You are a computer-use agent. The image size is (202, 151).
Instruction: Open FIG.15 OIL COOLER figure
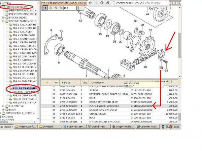point(25,78)
